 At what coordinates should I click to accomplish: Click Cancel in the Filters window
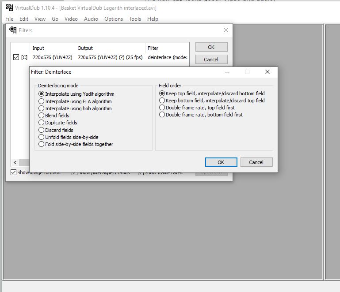coord(211,60)
